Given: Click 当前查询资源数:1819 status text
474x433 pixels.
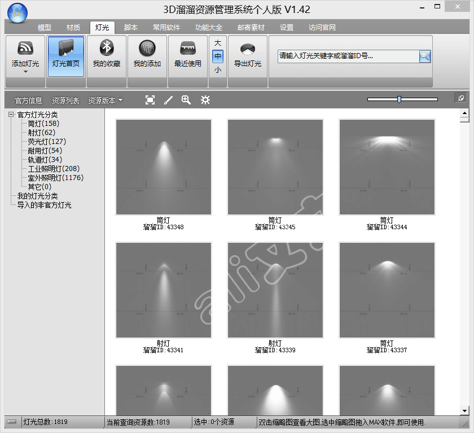Looking at the screenshot, I should [x=138, y=422].
